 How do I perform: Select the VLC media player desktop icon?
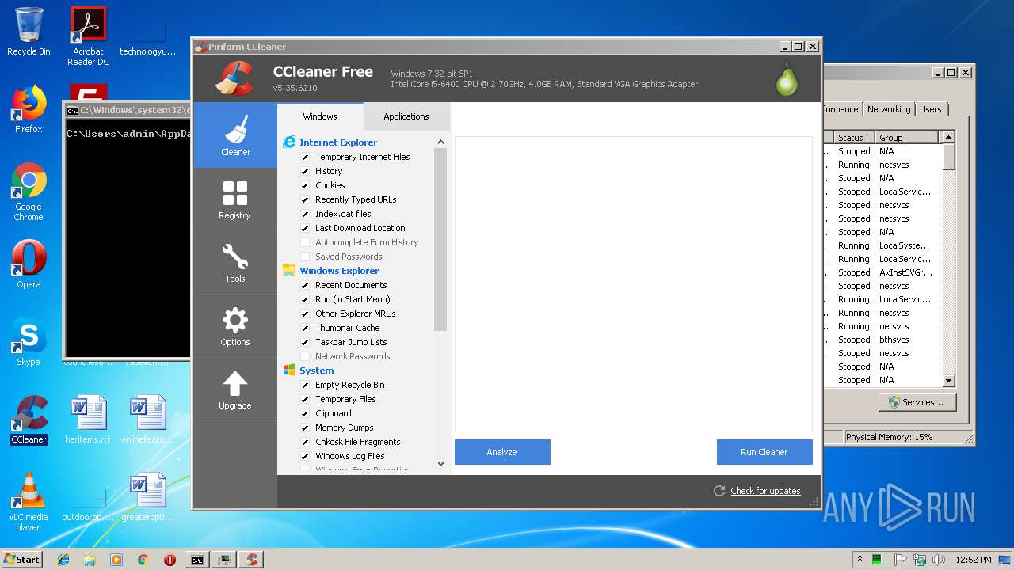(29, 502)
